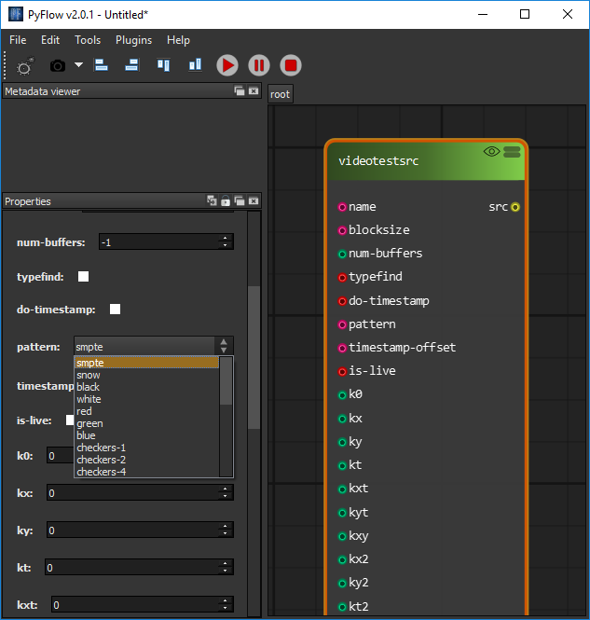The width and height of the screenshot is (590, 620).
Task: Open the Edit menu
Action: pyautogui.click(x=50, y=40)
